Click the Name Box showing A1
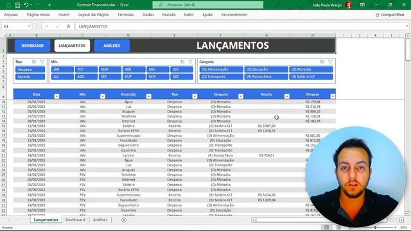This screenshot has width=411, height=231. pyautogui.click(x=14, y=26)
